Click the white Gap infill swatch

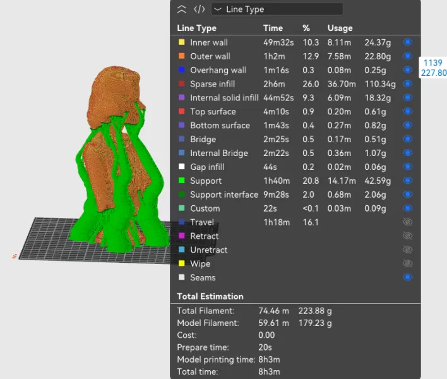(x=182, y=167)
